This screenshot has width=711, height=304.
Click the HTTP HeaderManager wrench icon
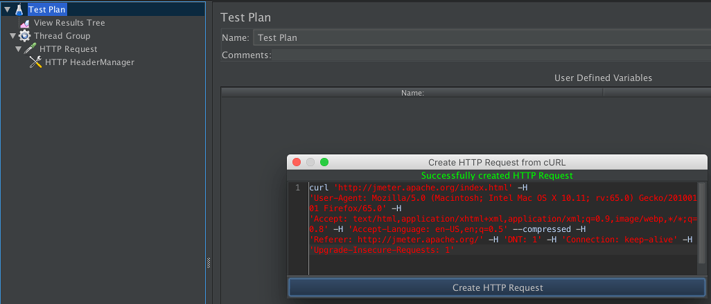[x=36, y=62]
